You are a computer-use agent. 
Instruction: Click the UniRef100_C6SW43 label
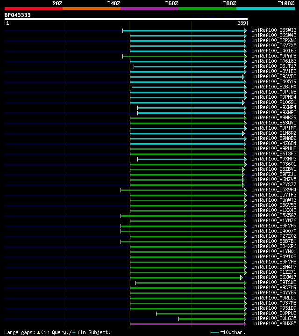274,36
